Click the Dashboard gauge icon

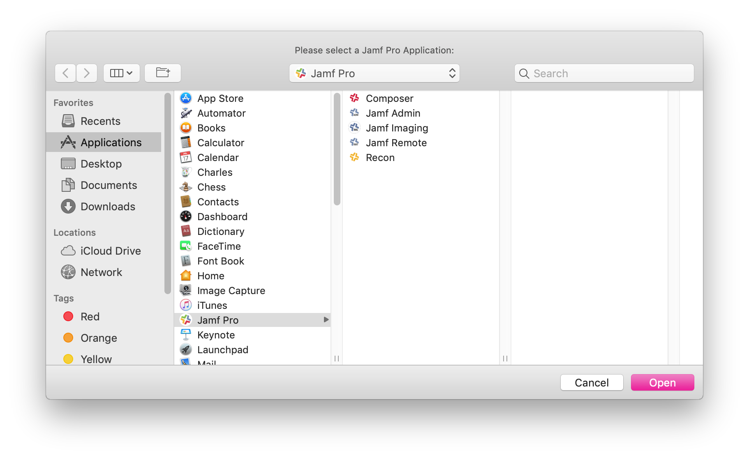[186, 216]
